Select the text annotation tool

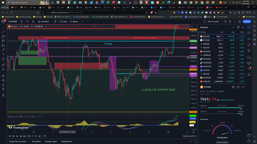coord(3,54)
